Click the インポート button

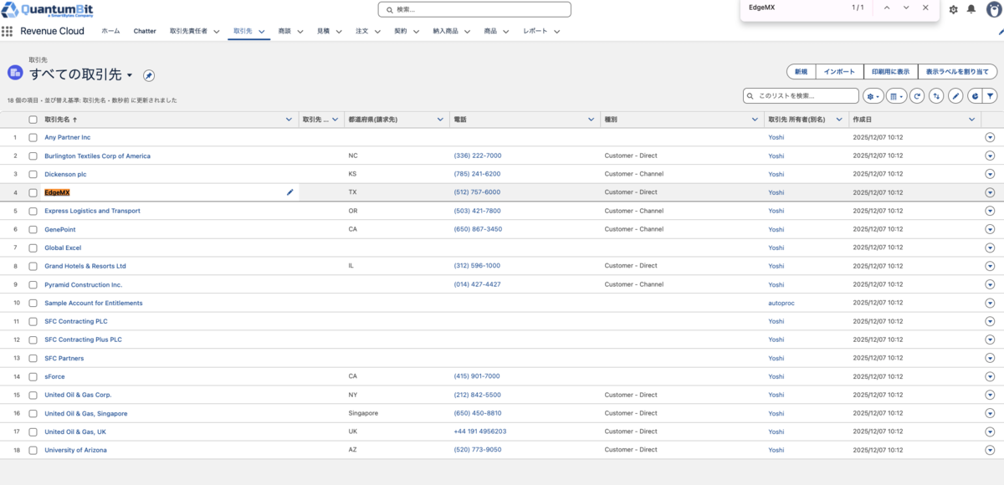coord(839,72)
